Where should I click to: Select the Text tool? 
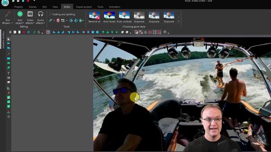pos(8,73)
